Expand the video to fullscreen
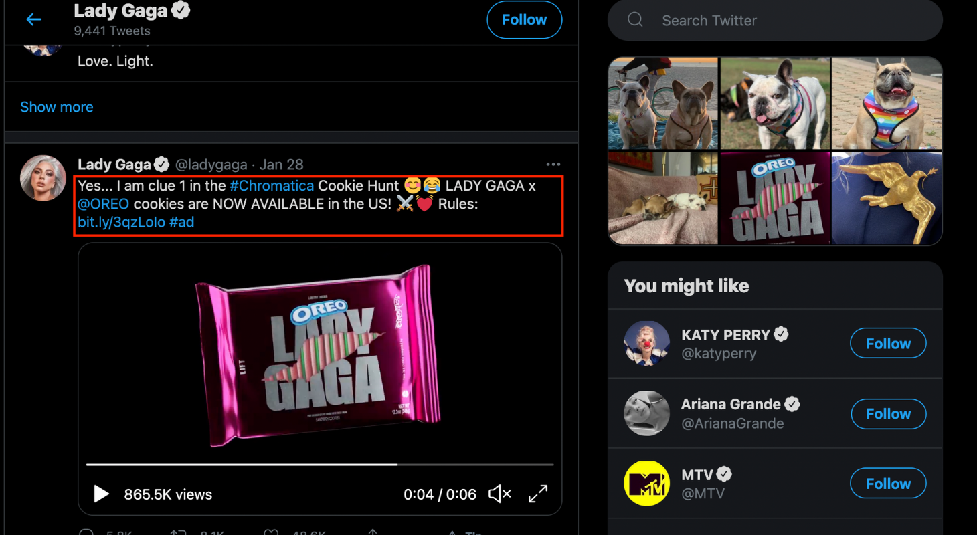977x535 pixels. pos(538,494)
